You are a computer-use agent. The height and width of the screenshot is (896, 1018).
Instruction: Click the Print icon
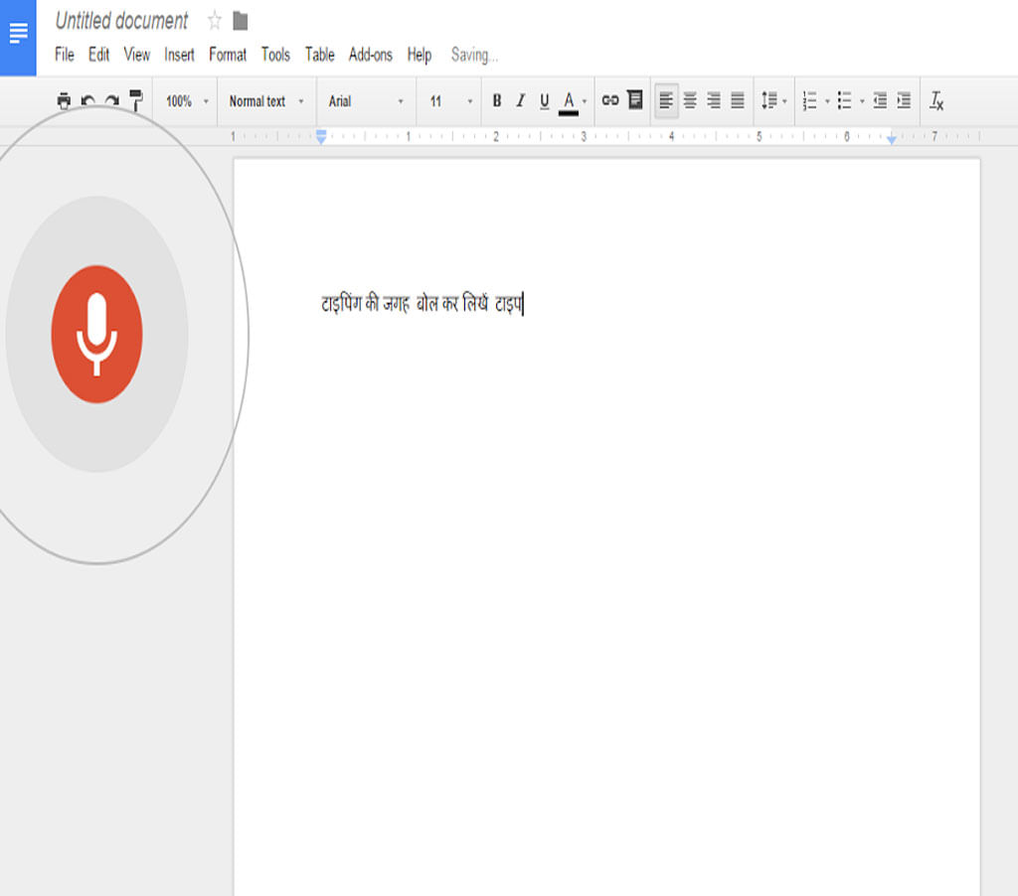pos(62,100)
